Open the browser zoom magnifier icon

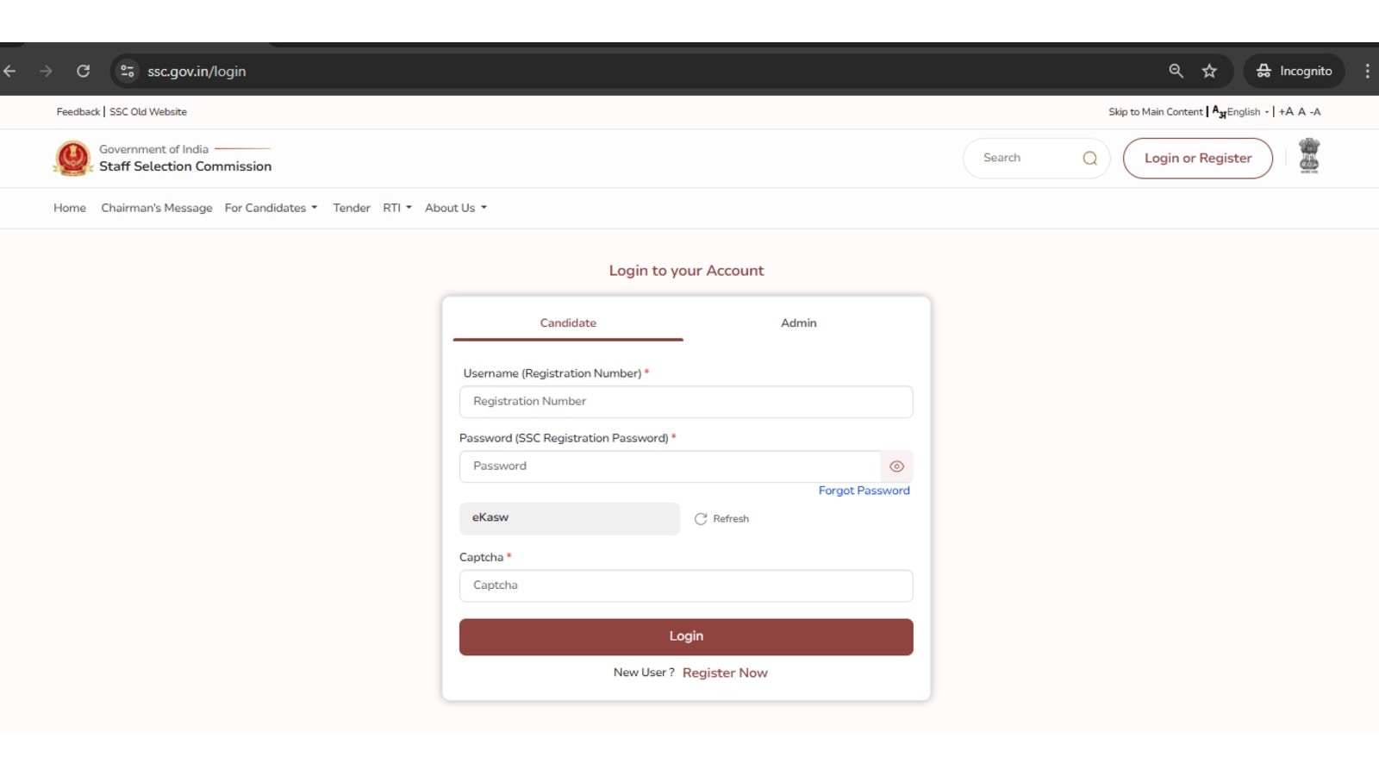[1176, 71]
